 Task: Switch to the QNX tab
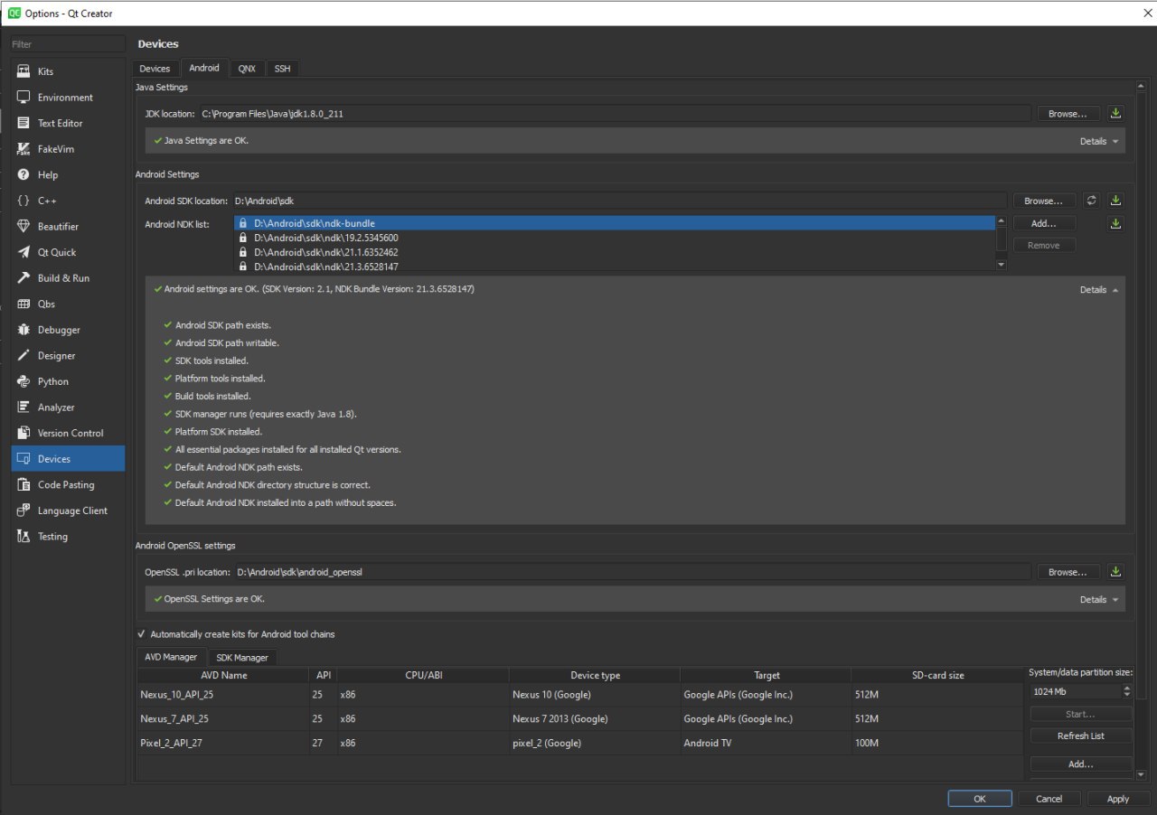(x=247, y=69)
